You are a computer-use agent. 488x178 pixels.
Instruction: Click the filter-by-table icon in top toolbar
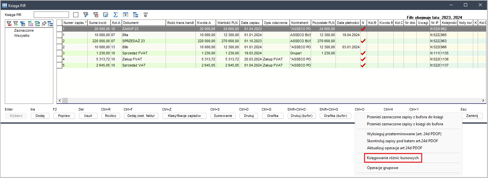(96, 15)
